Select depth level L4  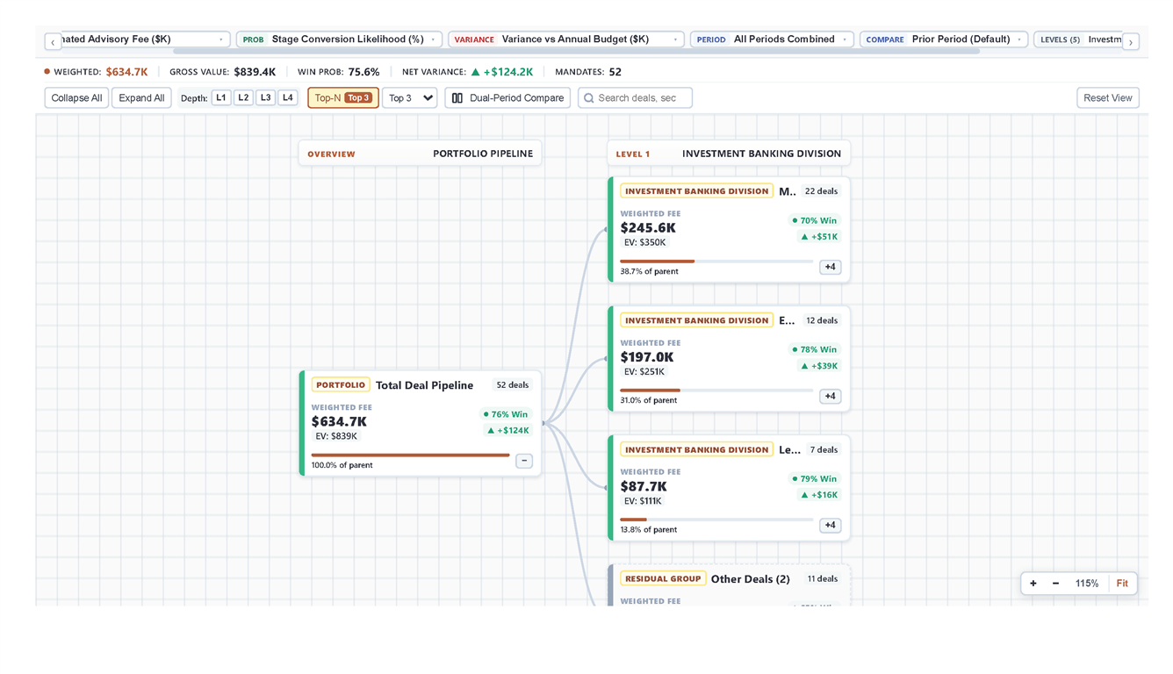(x=288, y=98)
